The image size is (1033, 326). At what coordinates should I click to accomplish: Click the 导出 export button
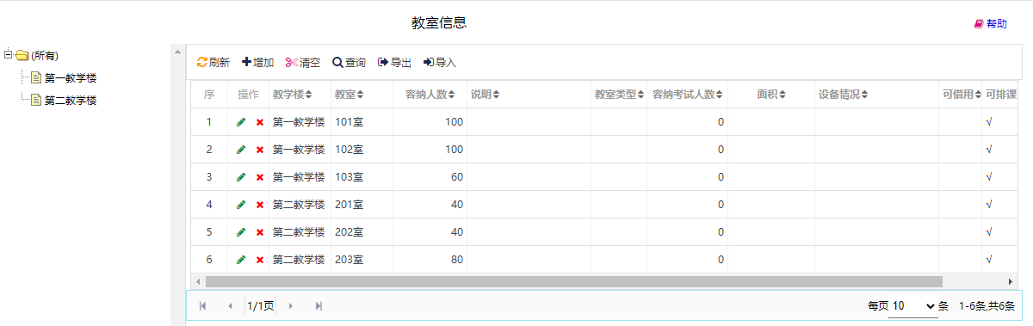pos(395,63)
